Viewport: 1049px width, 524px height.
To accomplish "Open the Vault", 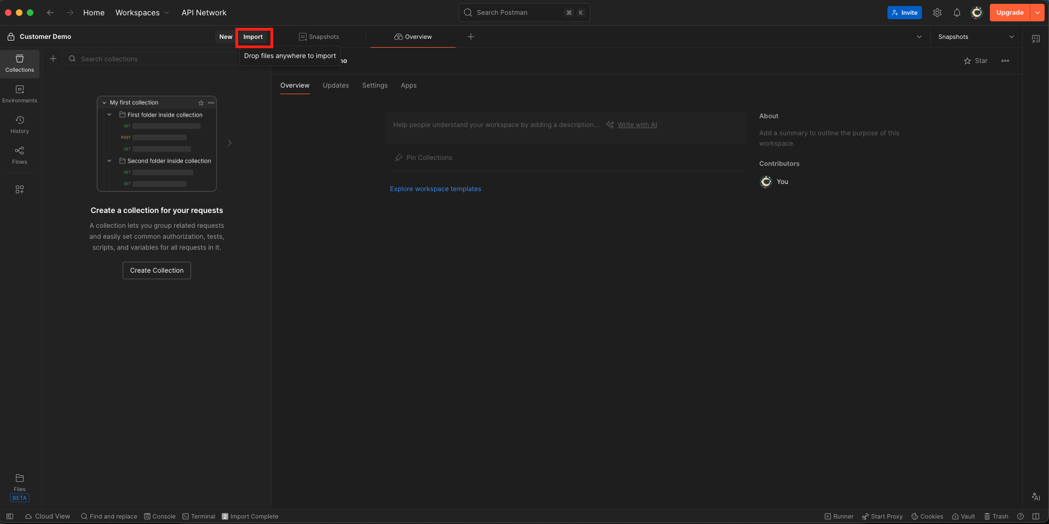I will [x=963, y=516].
